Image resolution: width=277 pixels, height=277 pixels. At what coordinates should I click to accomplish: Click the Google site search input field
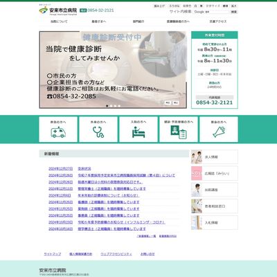point(211,12)
